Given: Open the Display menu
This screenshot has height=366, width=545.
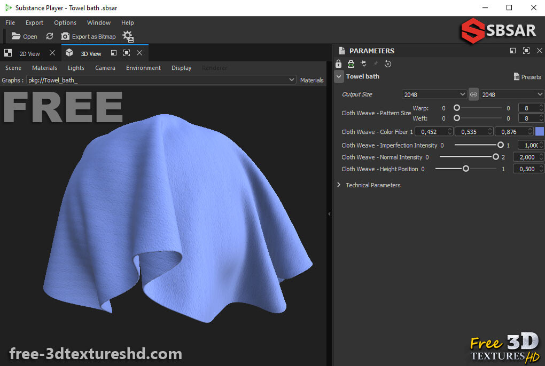Looking at the screenshot, I should click(182, 68).
